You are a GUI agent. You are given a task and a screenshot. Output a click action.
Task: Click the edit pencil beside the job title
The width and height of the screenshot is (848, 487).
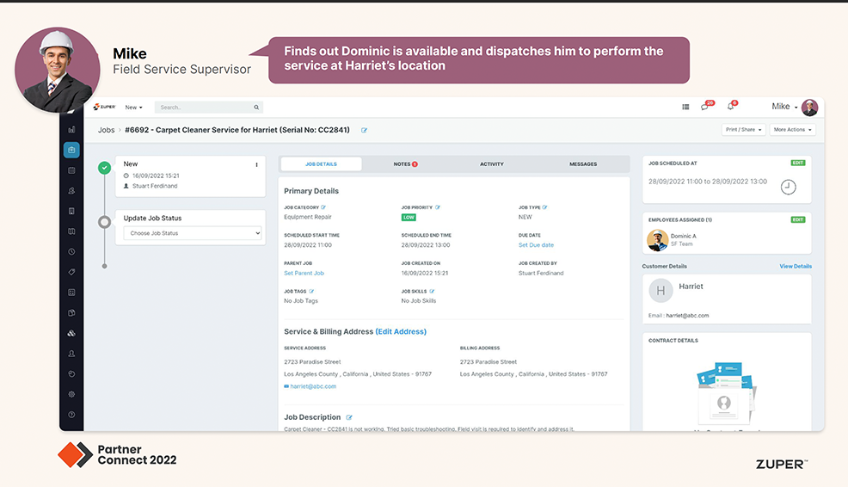tap(364, 131)
